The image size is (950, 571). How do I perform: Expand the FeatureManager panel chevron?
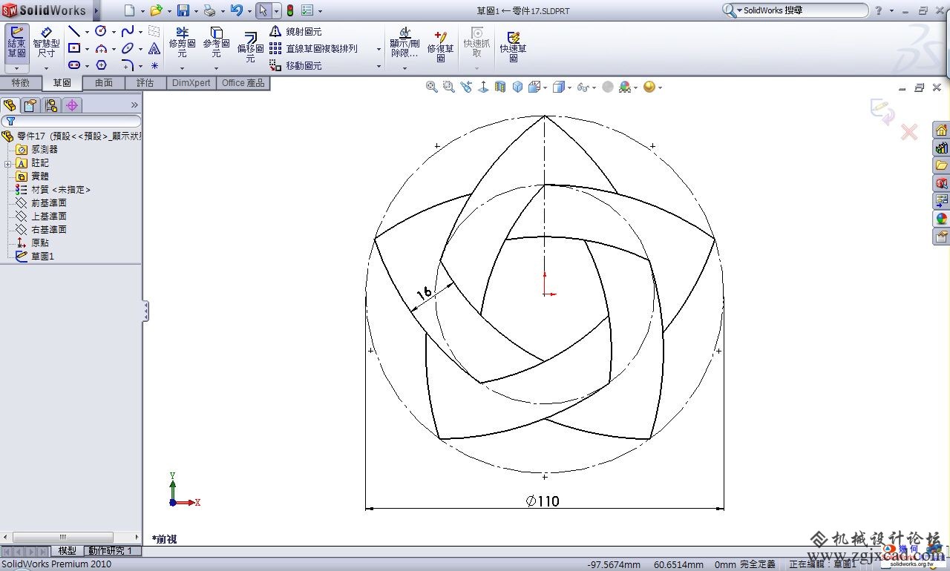(x=134, y=105)
